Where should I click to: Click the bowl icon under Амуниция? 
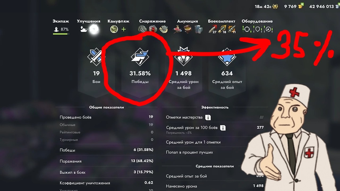pyautogui.click(x=188, y=29)
